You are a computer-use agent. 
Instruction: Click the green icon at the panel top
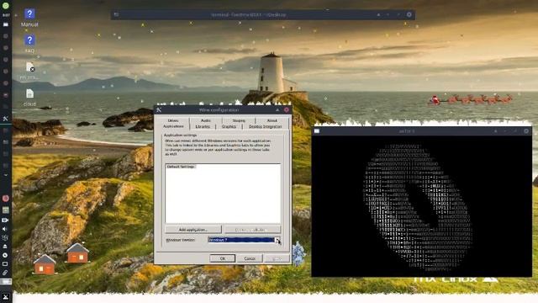coord(6,6)
